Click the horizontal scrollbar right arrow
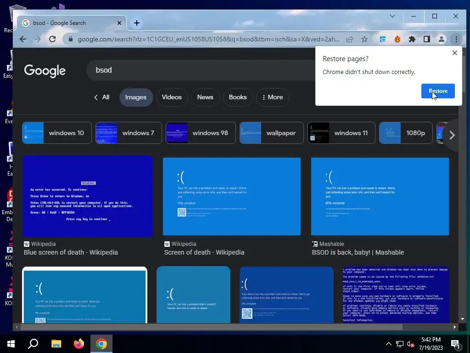 click(455, 327)
